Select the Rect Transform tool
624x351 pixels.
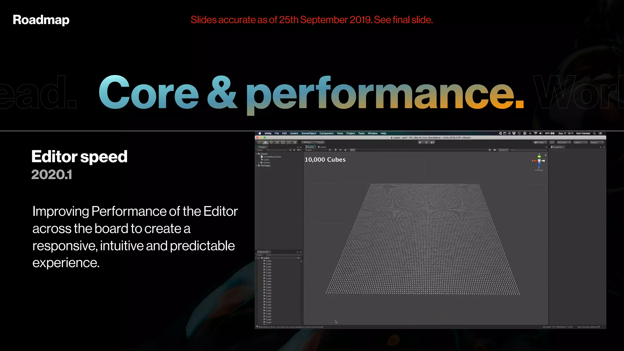pos(283,142)
